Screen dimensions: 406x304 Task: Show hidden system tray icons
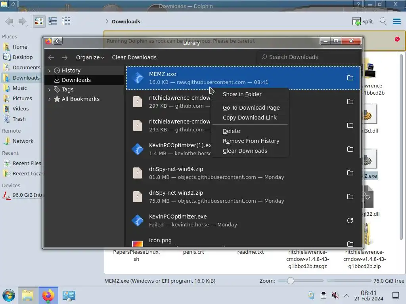[x=347, y=295]
